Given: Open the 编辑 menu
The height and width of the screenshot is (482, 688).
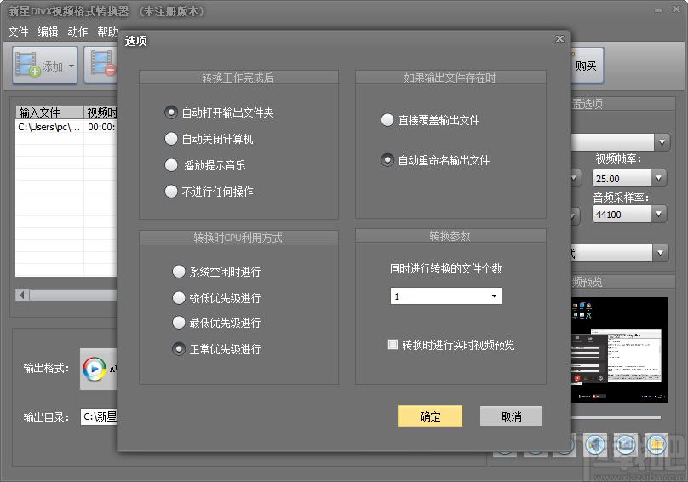Looking at the screenshot, I should (x=48, y=32).
